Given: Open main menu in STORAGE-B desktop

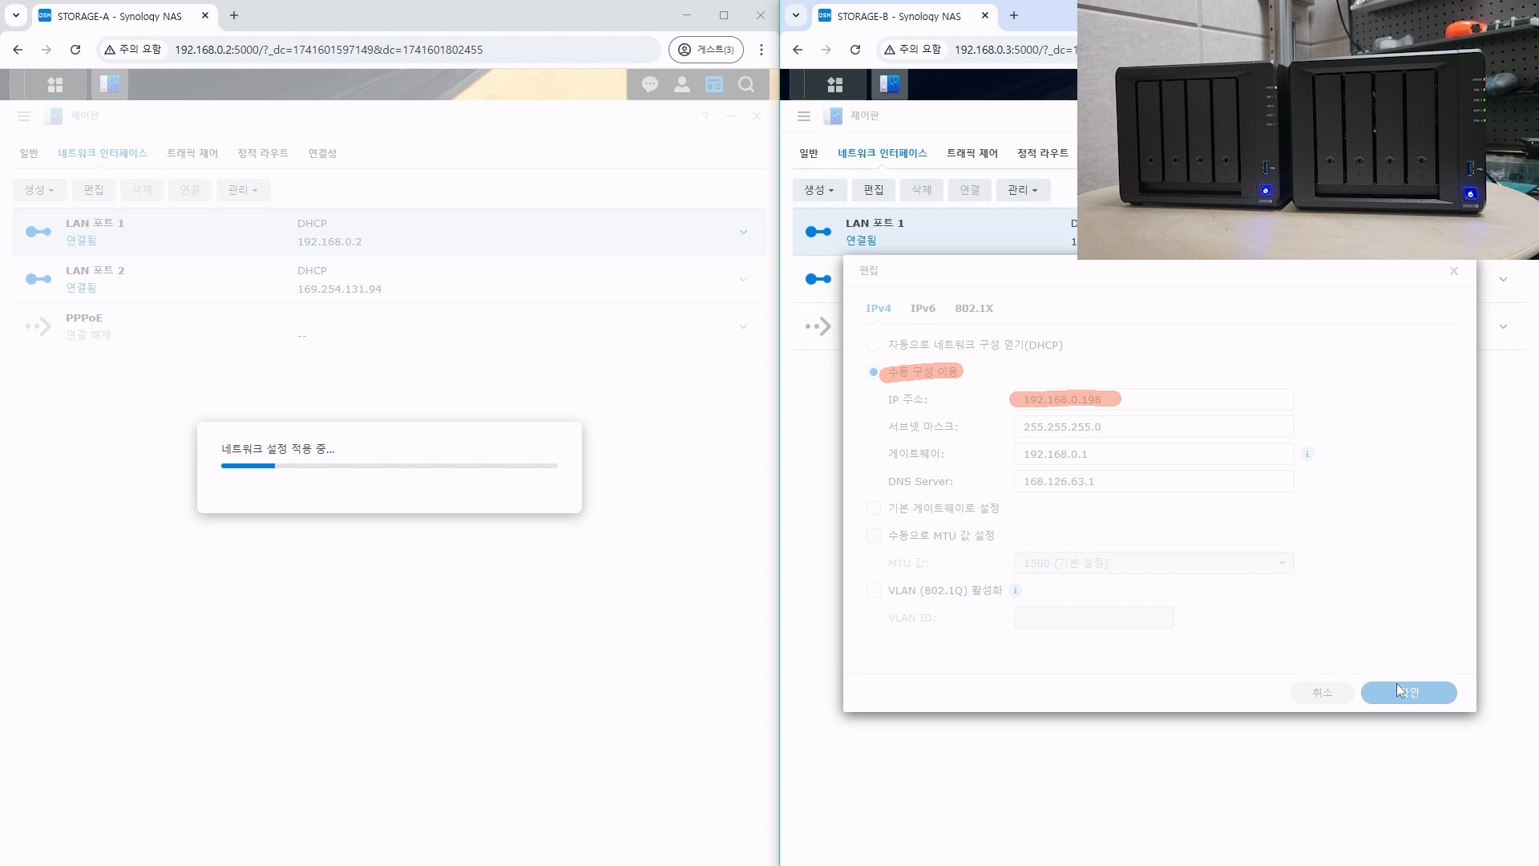Looking at the screenshot, I should (835, 84).
